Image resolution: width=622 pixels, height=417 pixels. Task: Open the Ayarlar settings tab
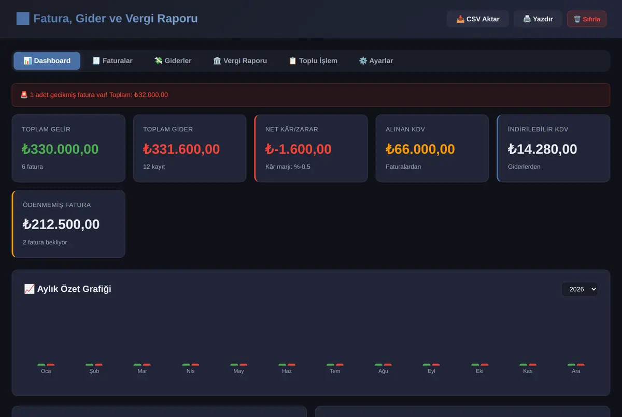coord(376,61)
